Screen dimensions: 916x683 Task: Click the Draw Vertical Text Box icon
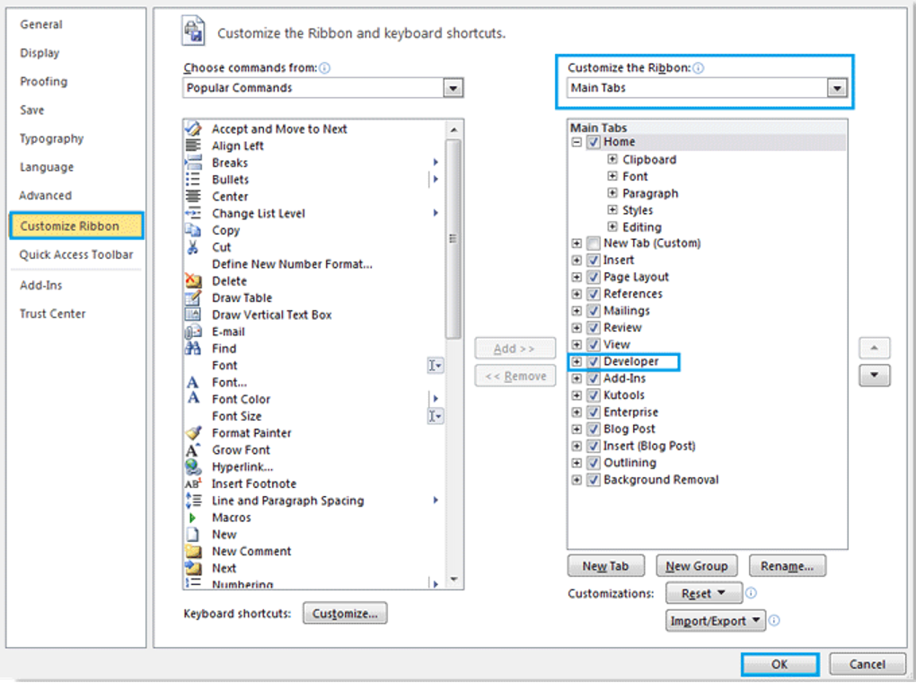(193, 315)
